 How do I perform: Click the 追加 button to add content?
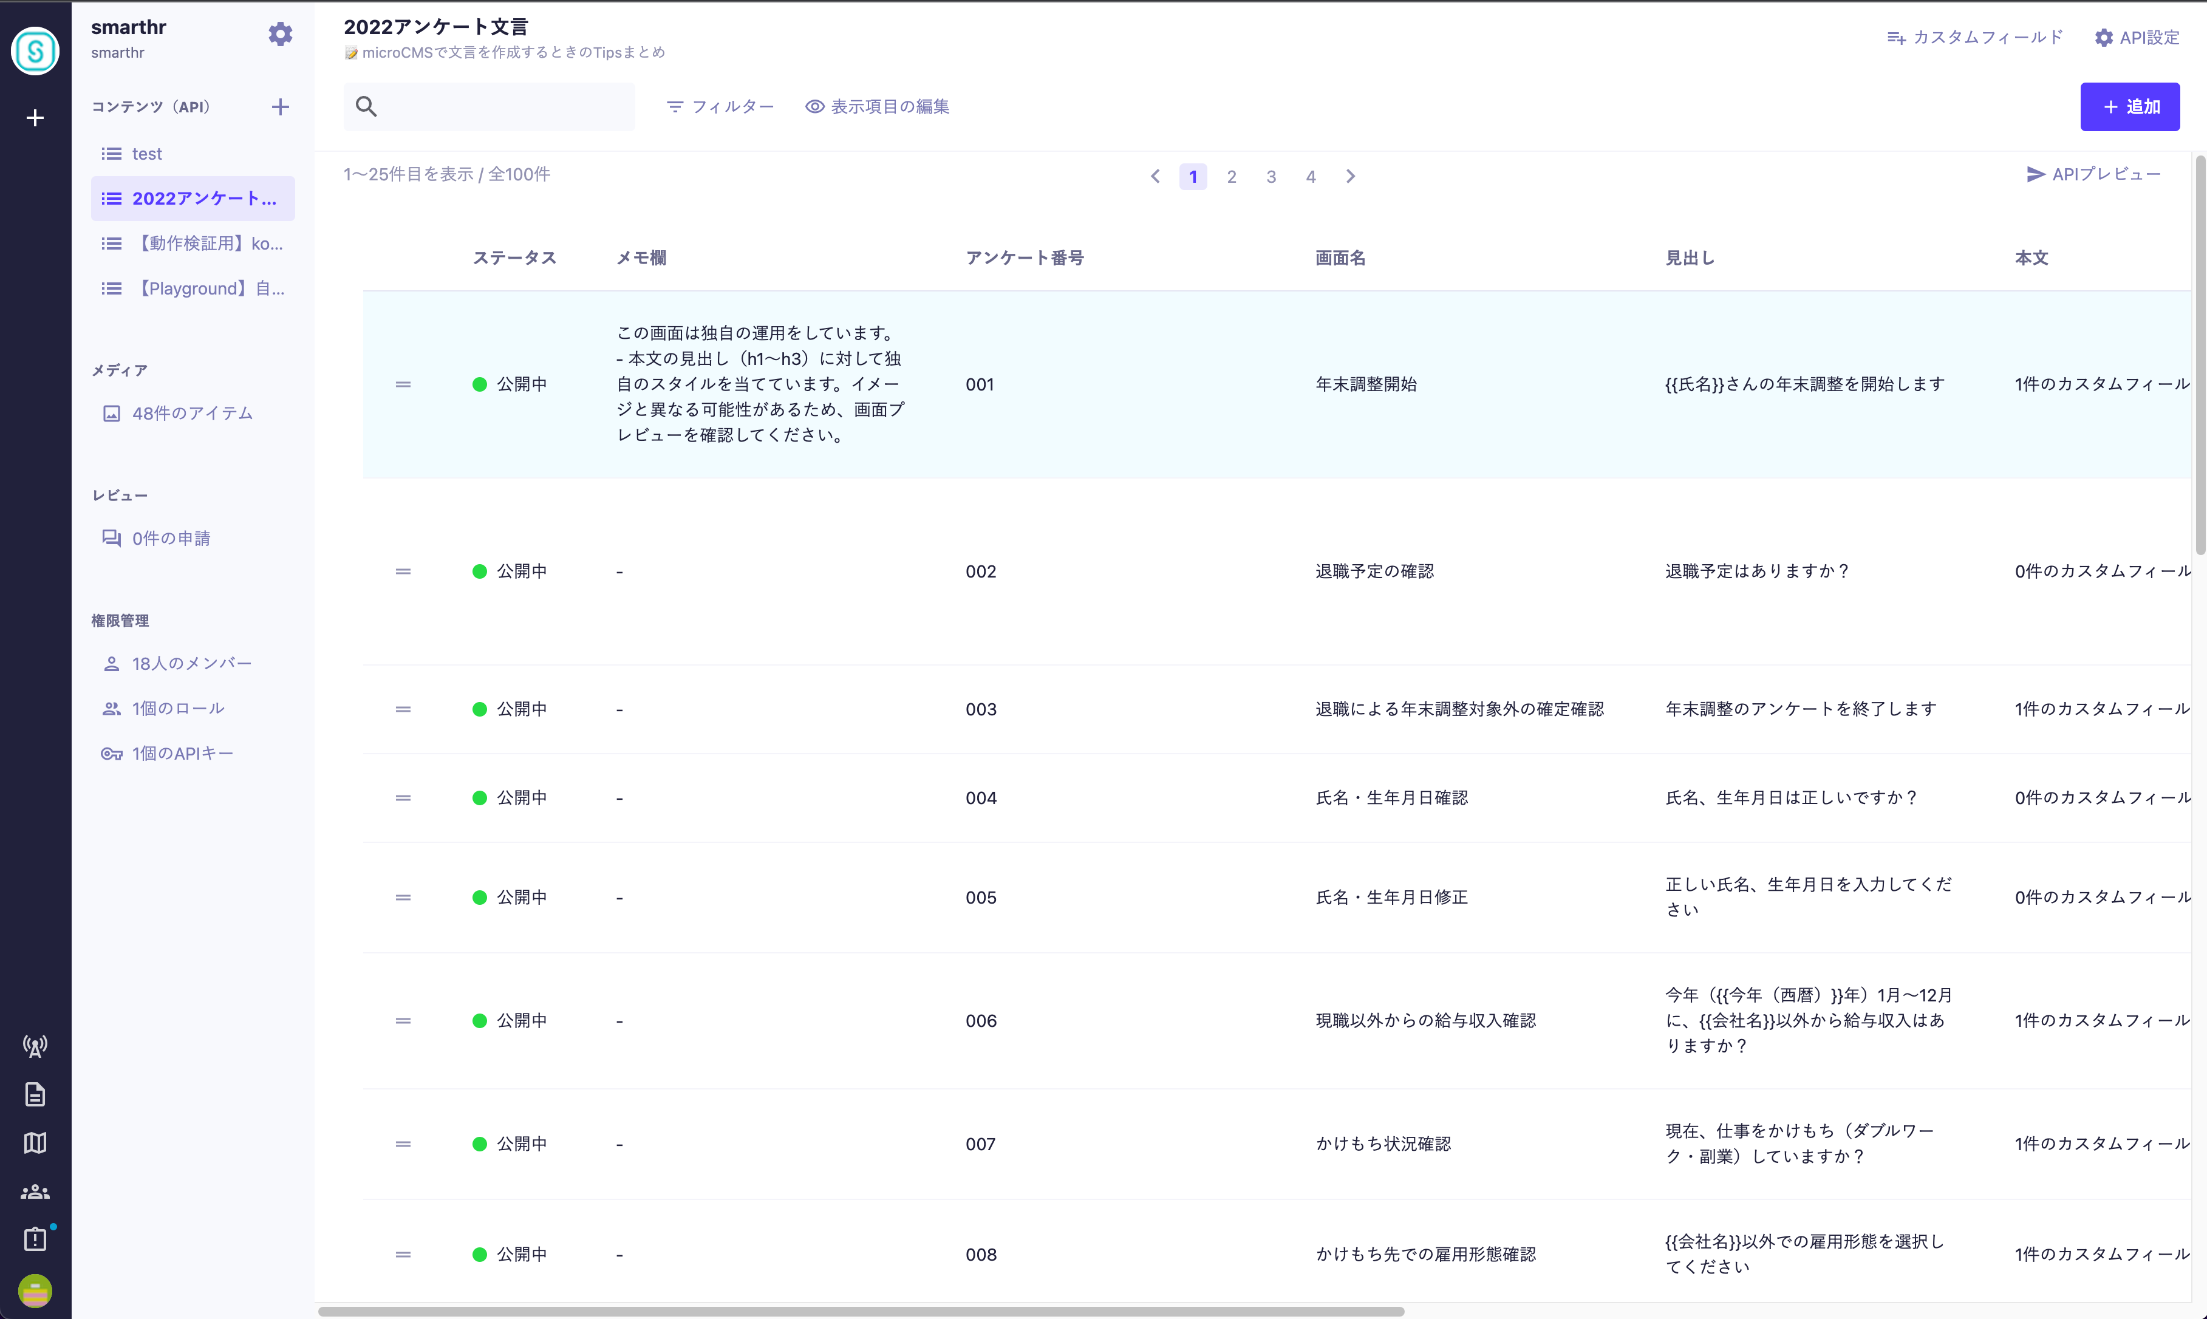pos(2130,106)
